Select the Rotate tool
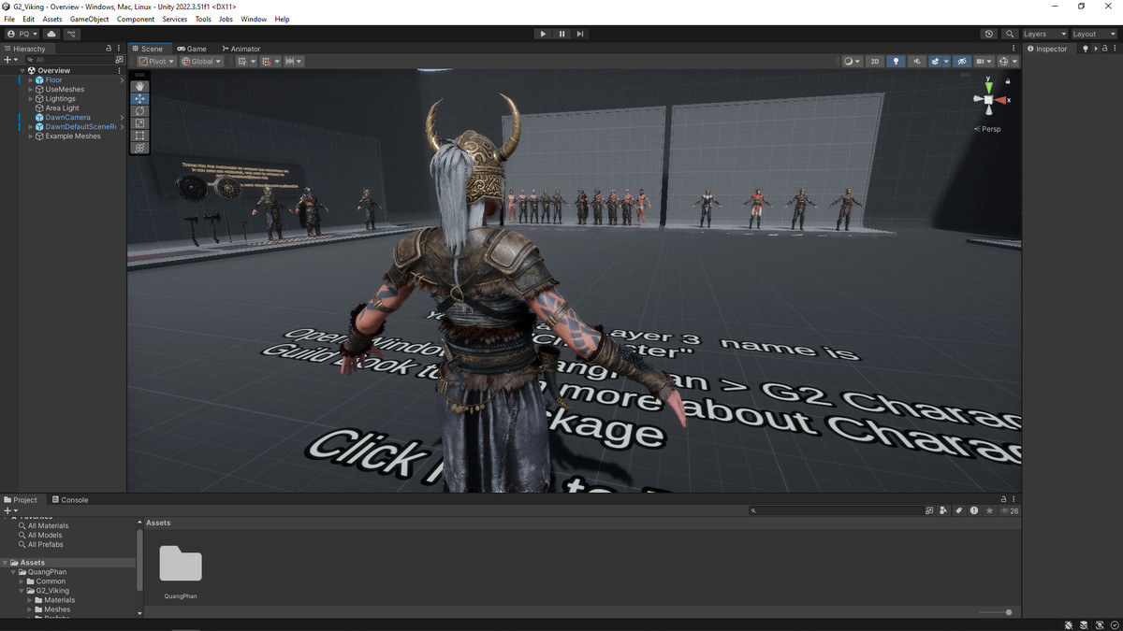Viewport: 1123px width, 631px height. click(139, 111)
